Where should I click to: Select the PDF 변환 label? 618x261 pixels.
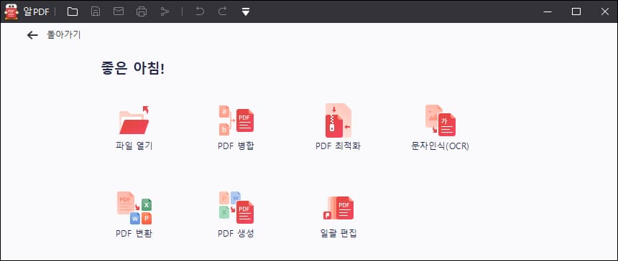click(x=134, y=234)
